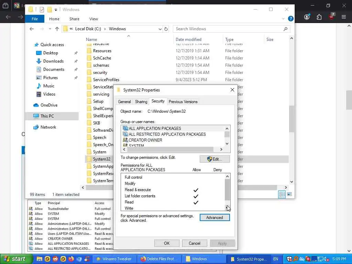Screen dimensions: 352x264
Task: Click the Properties quick access toolbar icon
Action: 42,9
